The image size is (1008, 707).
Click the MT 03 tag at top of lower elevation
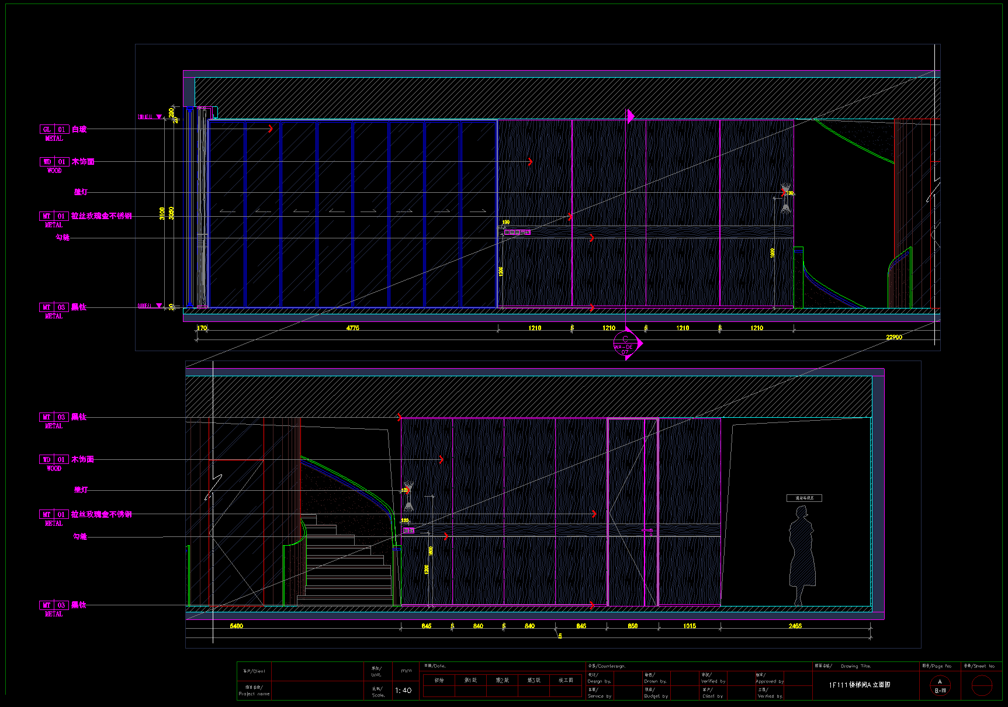pyautogui.click(x=54, y=417)
